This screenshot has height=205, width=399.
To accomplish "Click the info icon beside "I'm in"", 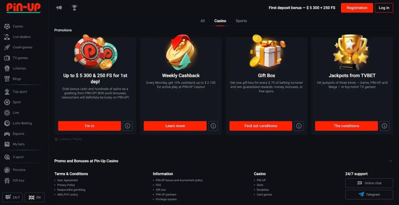I will pyautogui.click(x=128, y=126).
